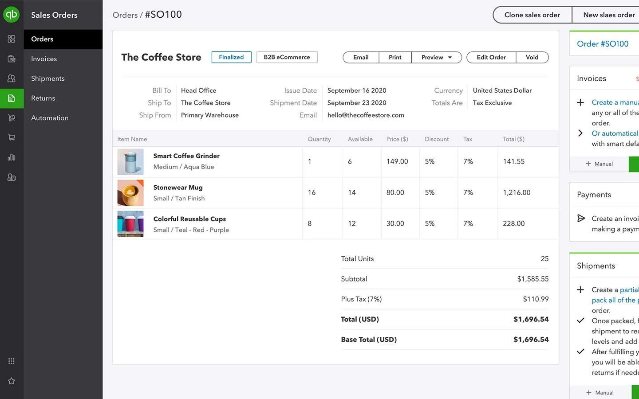Switch to the Invoices section in sidebar
The height and width of the screenshot is (399, 639).
[x=43, y=59]
